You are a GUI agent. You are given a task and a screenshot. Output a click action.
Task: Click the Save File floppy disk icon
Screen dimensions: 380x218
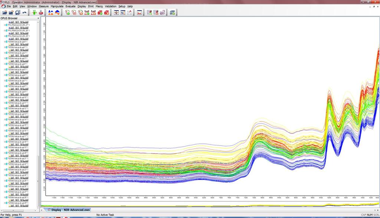17,12
